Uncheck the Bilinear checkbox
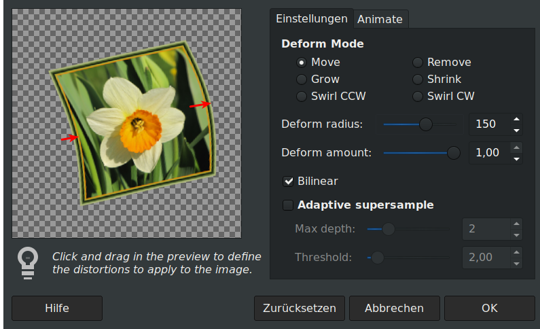 coord(289,181)
